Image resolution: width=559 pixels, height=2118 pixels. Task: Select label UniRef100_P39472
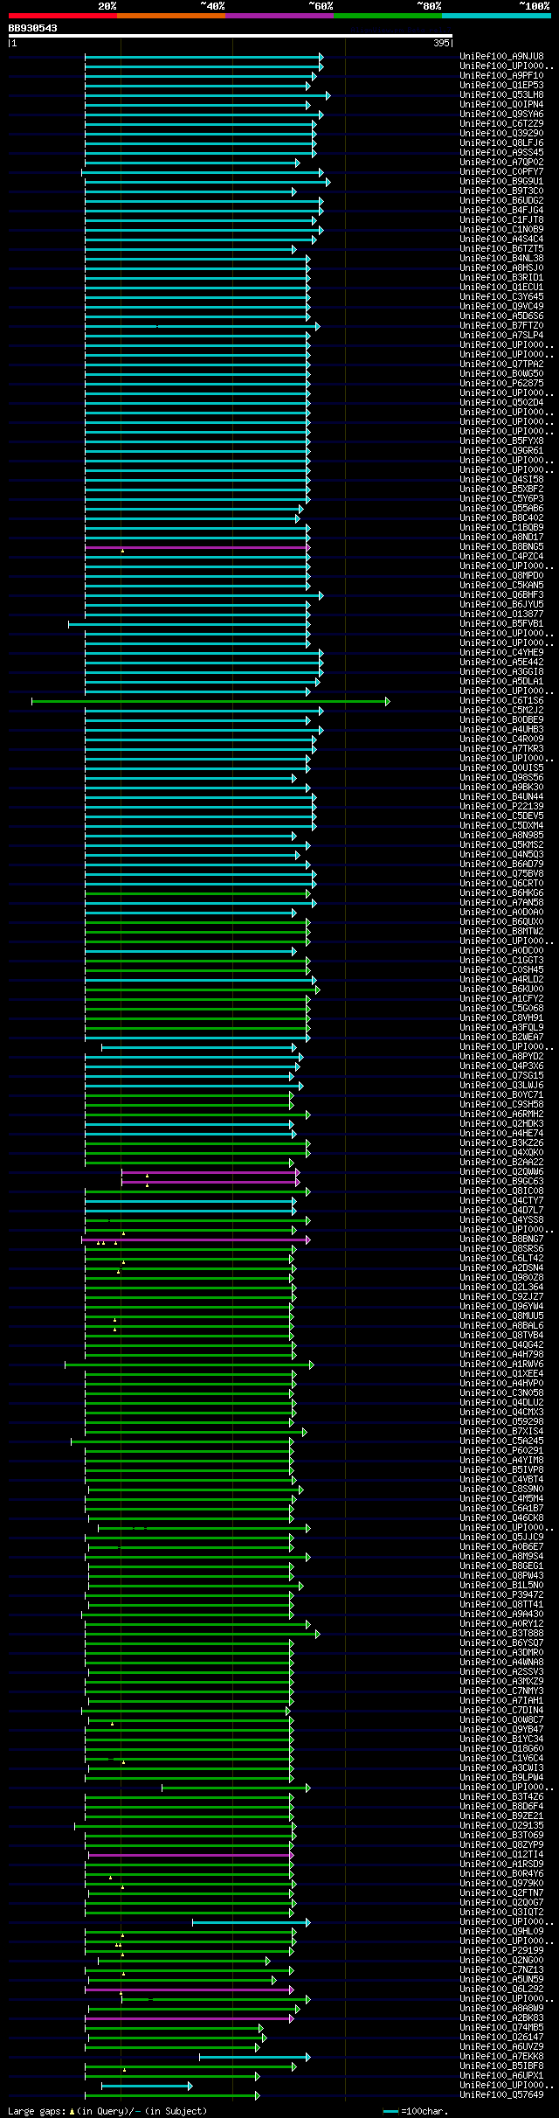pyautogui.click(x=501, y=1595)
